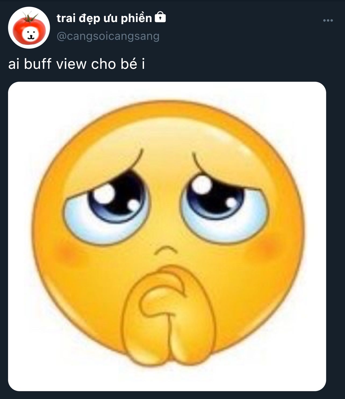Image resolution: width=345 pixels, height=399 pixels.
Task: Open the trai đẹp ưu phiền profile name
Action: point(104,18)
